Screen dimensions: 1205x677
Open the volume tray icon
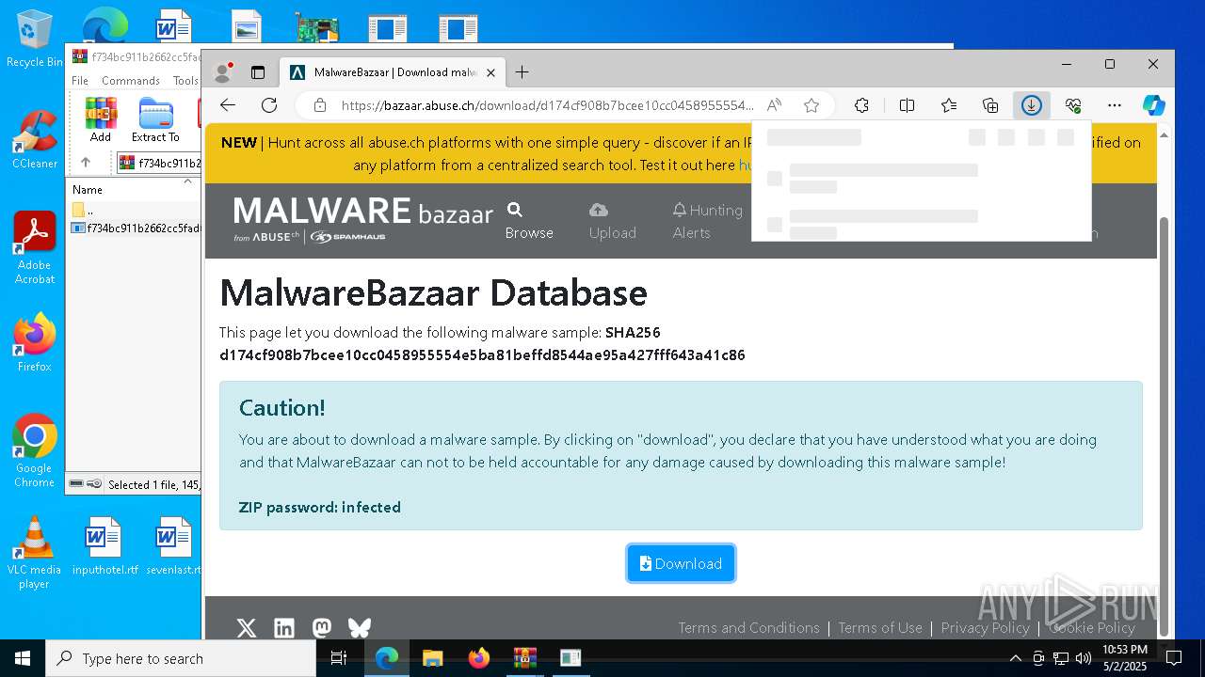pos(1084,658)
